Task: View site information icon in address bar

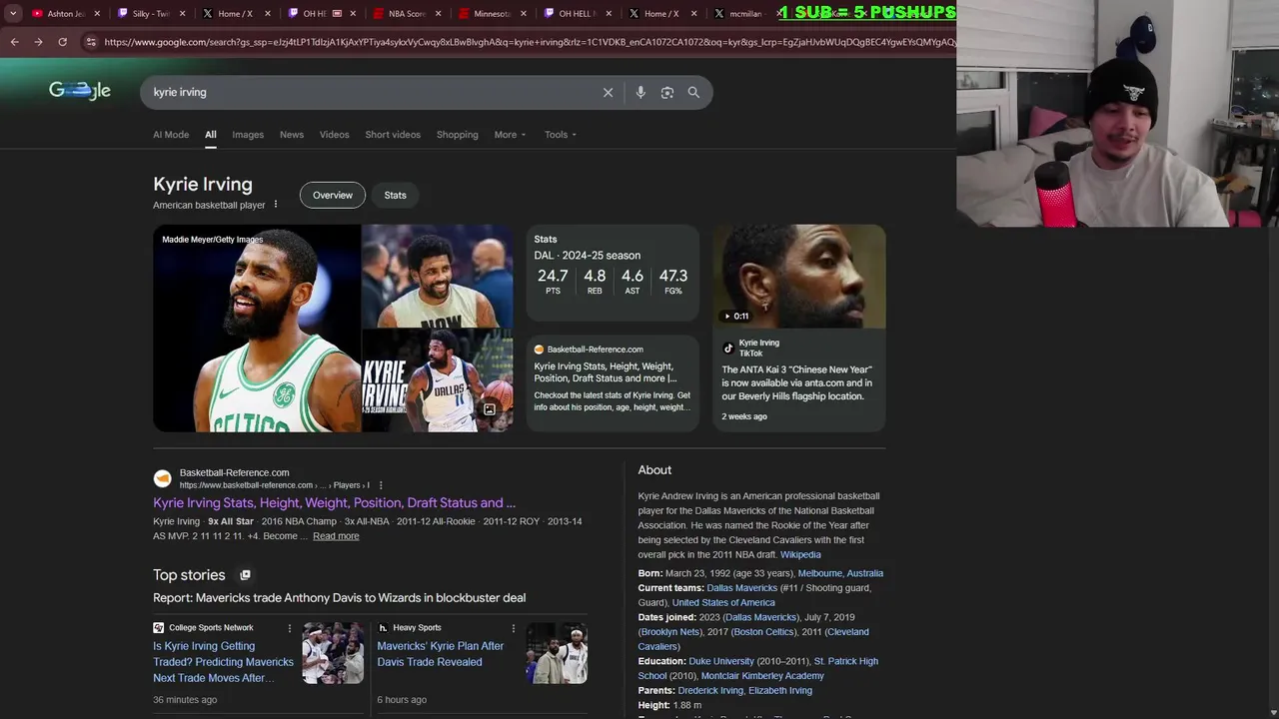Action: point(91,42)
